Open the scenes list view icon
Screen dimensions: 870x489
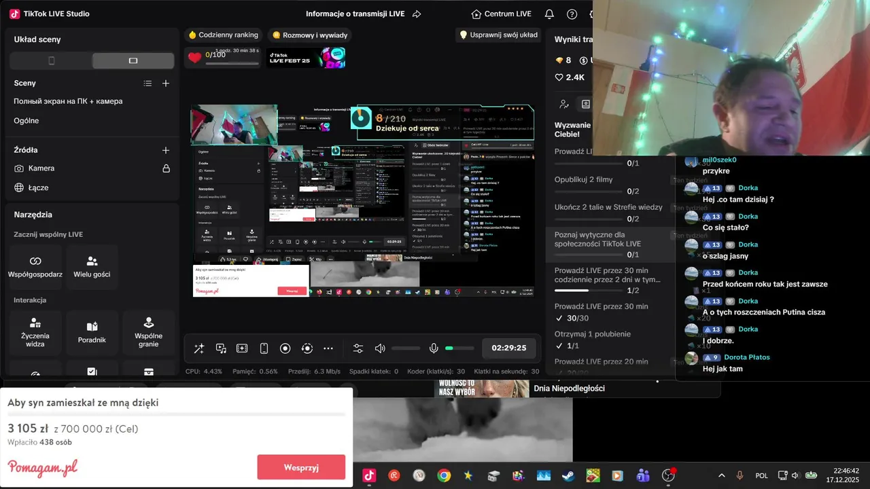click(x=147, y=84)
